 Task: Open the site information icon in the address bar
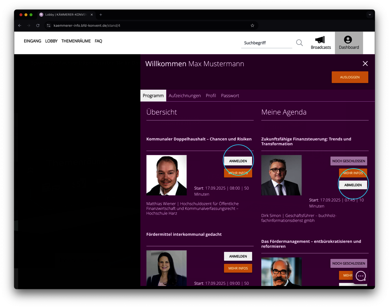(x=49, y=25)
